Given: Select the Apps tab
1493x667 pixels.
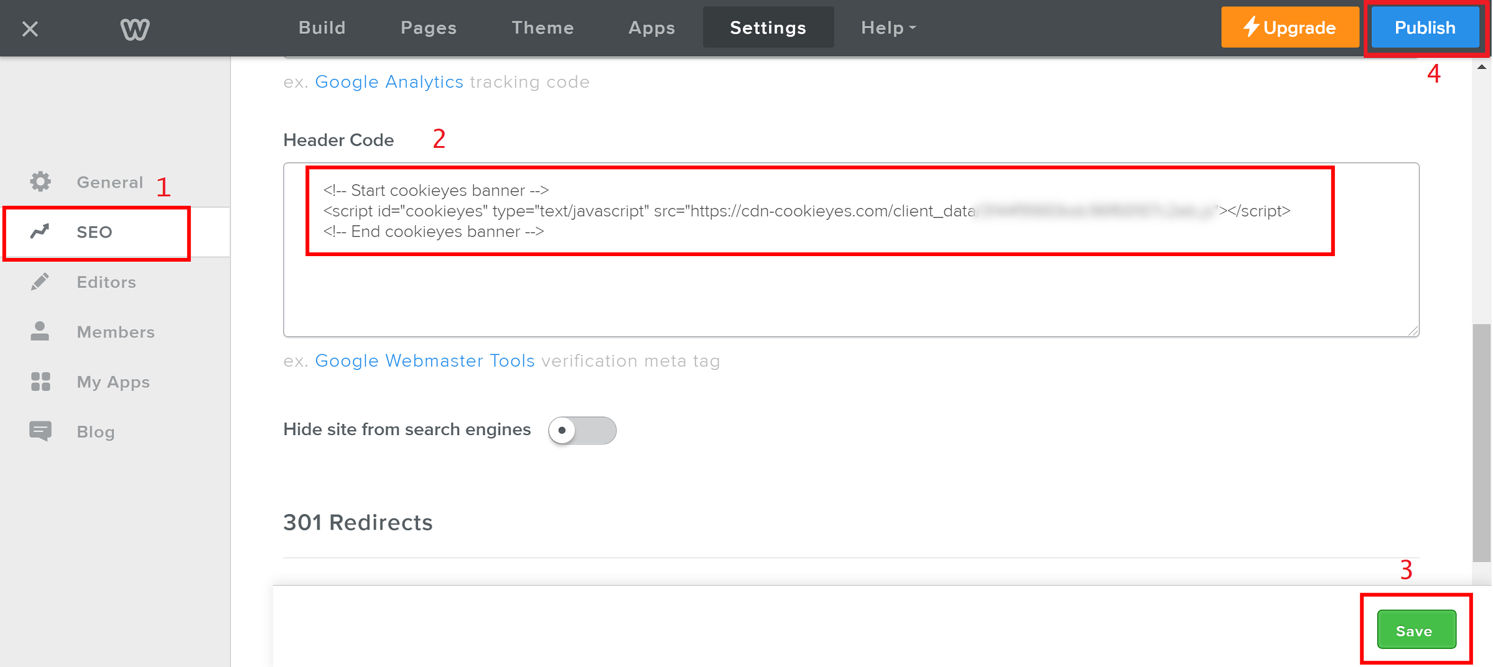Looking at the screenshot, I should [x=651, y=28].
